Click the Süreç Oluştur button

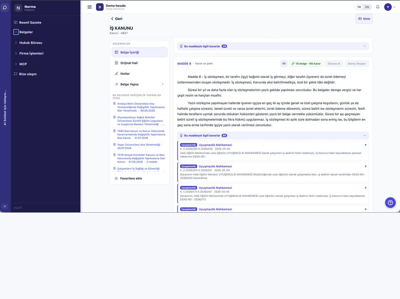click(x=357, y=64)
